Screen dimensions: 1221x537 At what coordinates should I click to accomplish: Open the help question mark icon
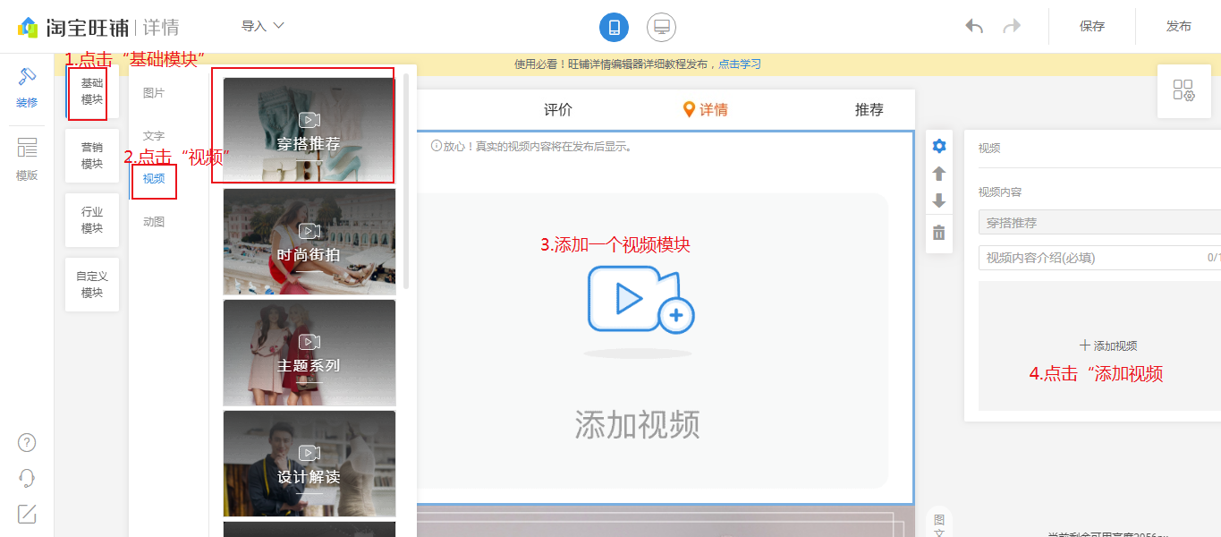click(27, 442)
